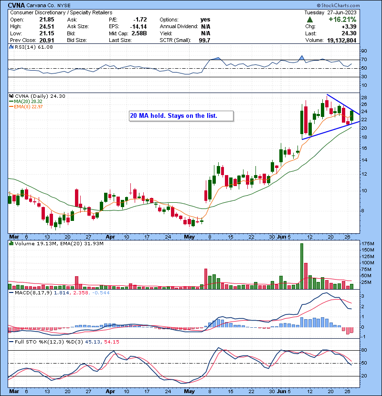Image resolution: width=382 pixels, height=396 pixels.
Task: Select the MA(20) green legend swatch
Action: (11, 102)
